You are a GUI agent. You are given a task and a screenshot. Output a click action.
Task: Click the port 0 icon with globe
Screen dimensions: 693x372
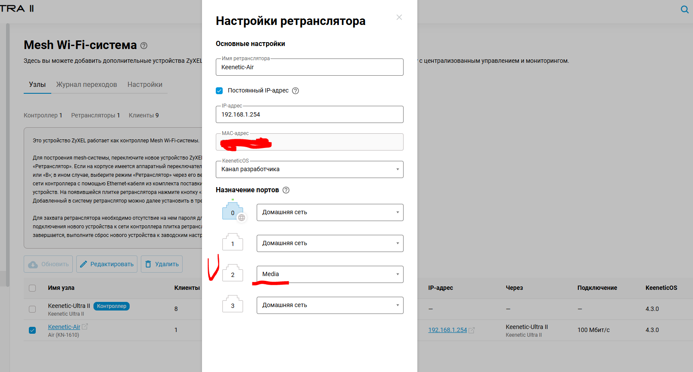pos(233,212)
